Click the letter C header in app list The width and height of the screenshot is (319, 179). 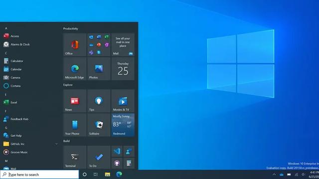[x=6, y=53]
